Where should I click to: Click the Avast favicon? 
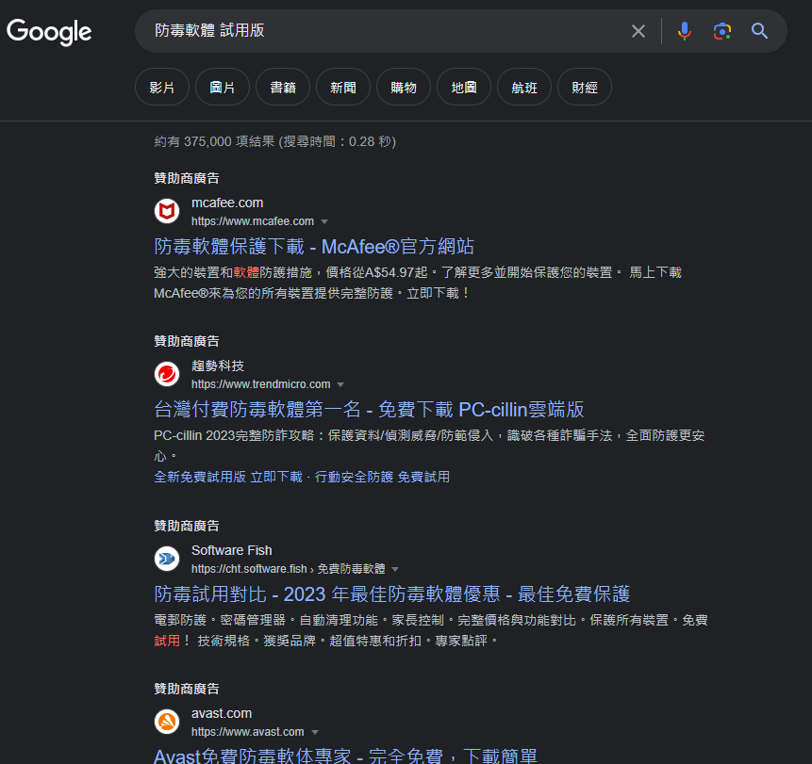click(x=167, y=722)
